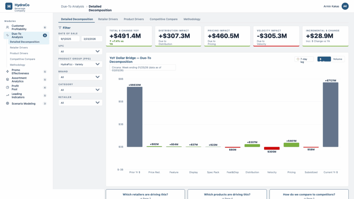354x199 pixels.
Task: Switch to the Competitive Compare tab
Action: coord(164,19)
